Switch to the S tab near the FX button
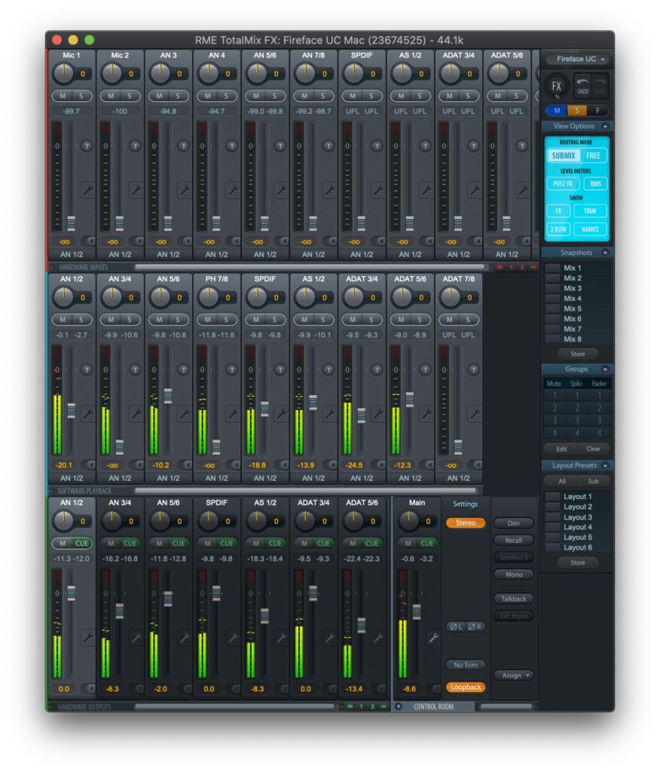660x772 pixels. (576, 111)
